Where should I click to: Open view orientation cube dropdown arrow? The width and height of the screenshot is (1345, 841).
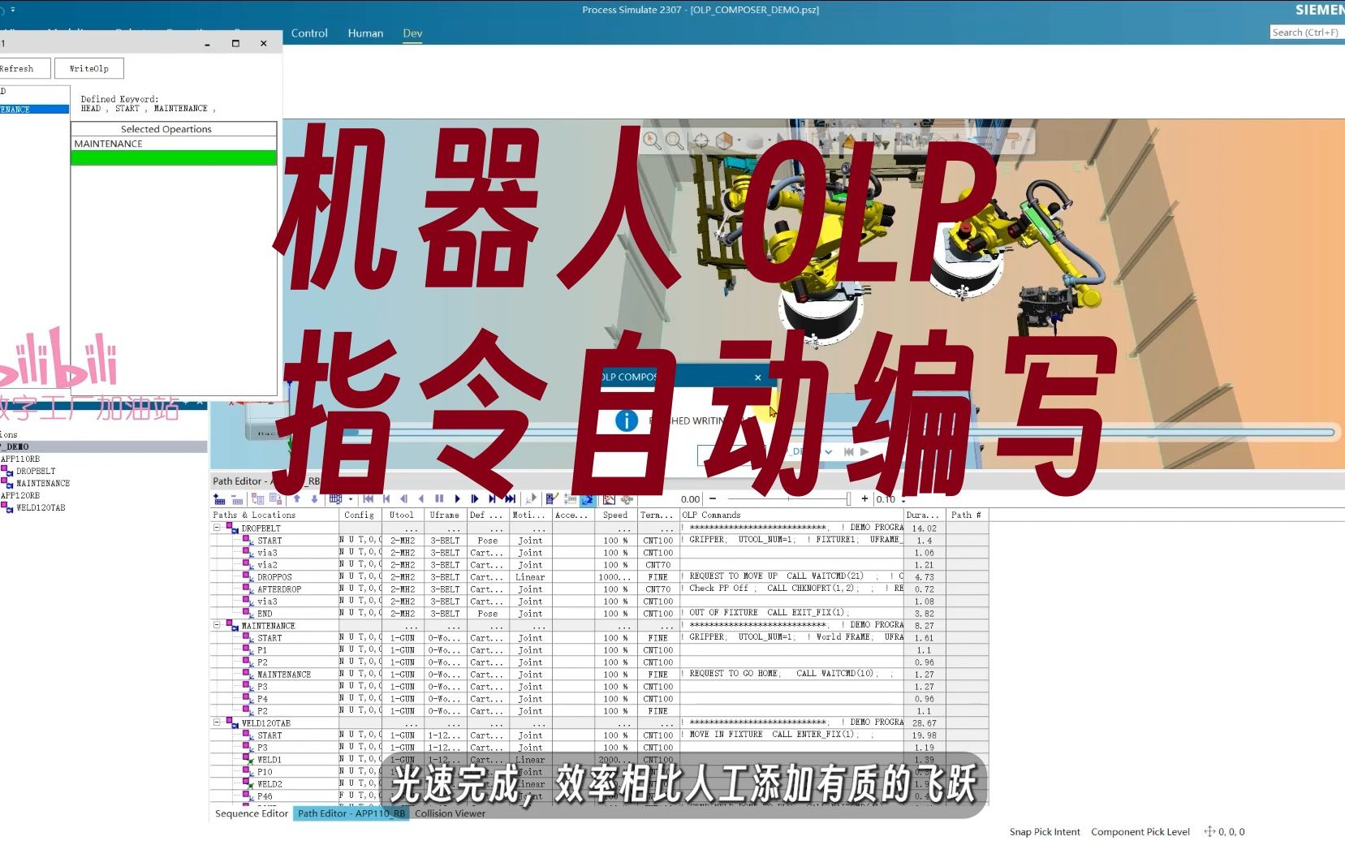[x=739, y=141]
